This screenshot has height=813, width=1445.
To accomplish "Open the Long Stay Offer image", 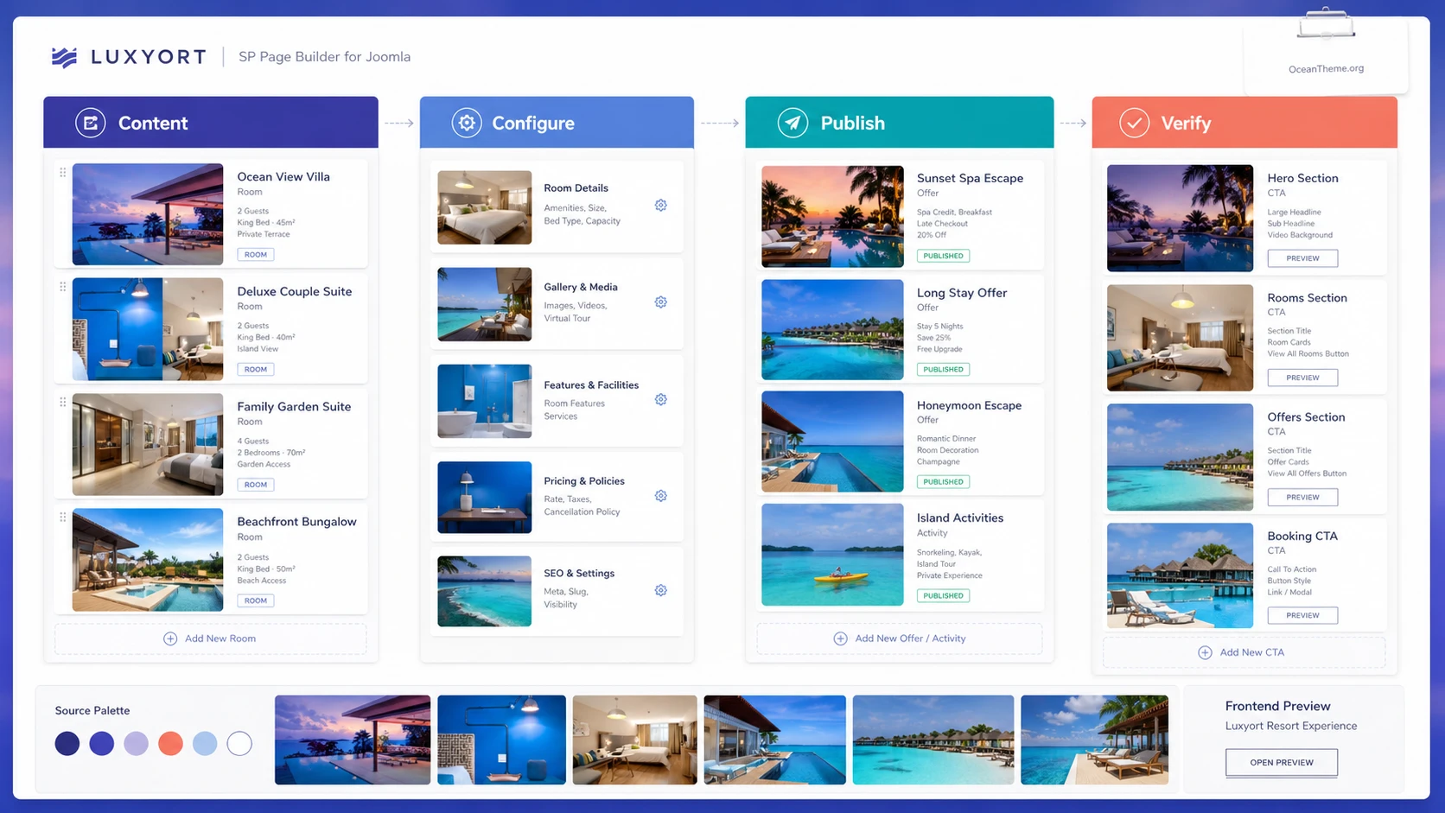I will pos(832,329).
